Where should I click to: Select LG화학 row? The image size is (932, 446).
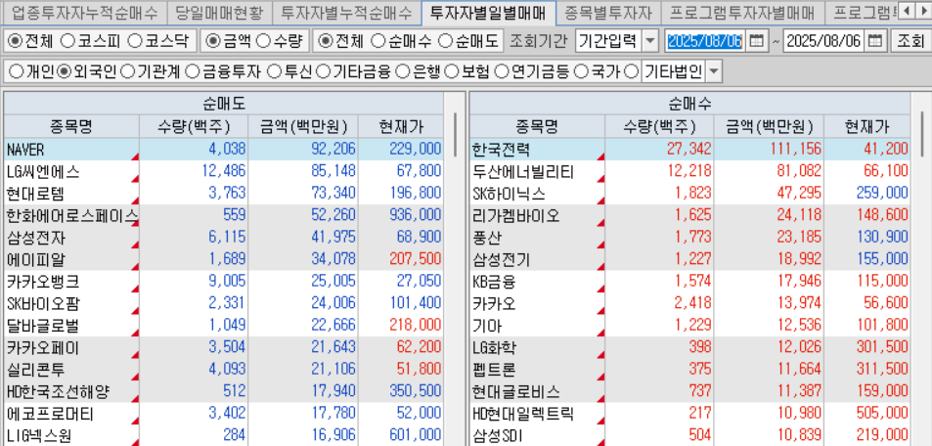point(690,347)
